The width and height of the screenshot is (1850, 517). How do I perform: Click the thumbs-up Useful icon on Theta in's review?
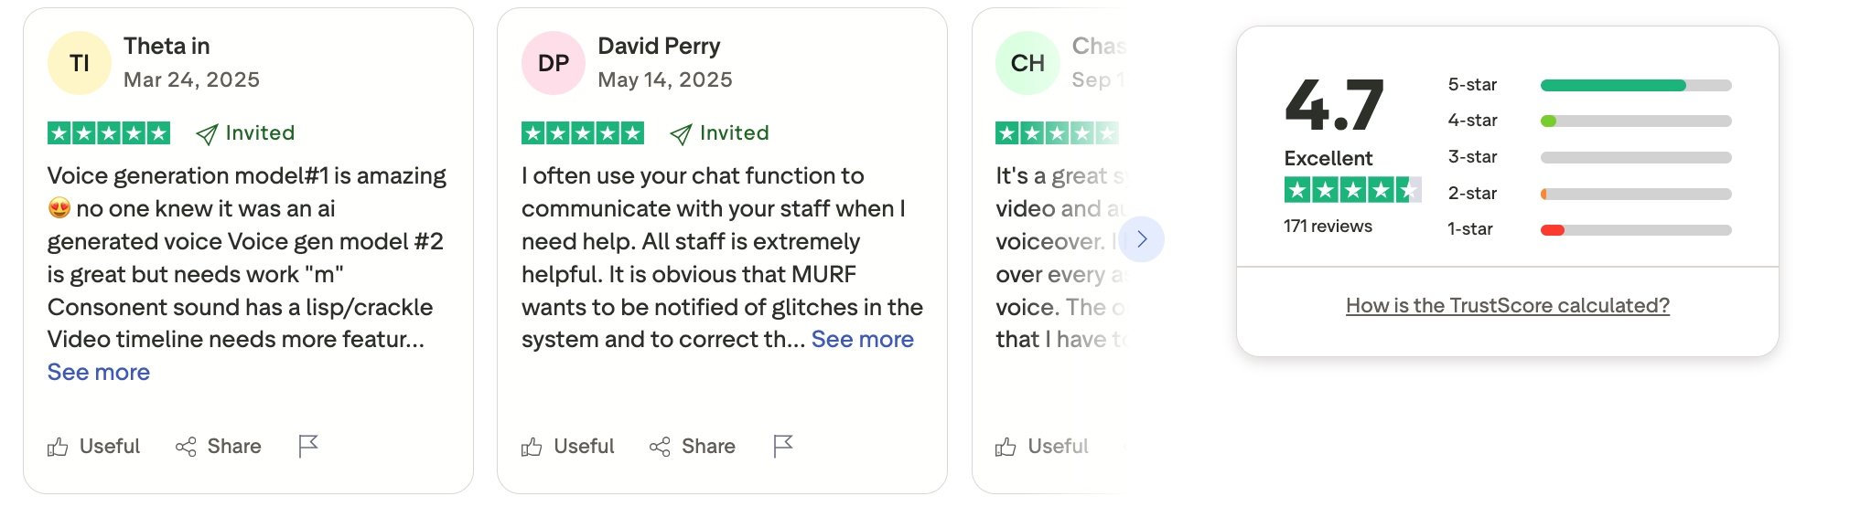58,447
